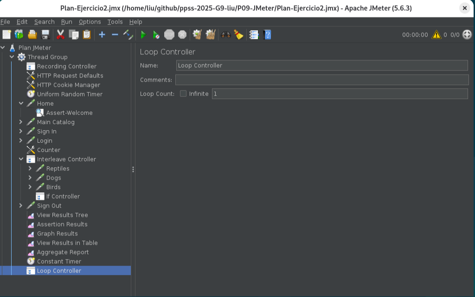The width and height of the screenshot is (475, 297).
Task: Expand the Dogs sampler node
Action: [x=30, y=177]
